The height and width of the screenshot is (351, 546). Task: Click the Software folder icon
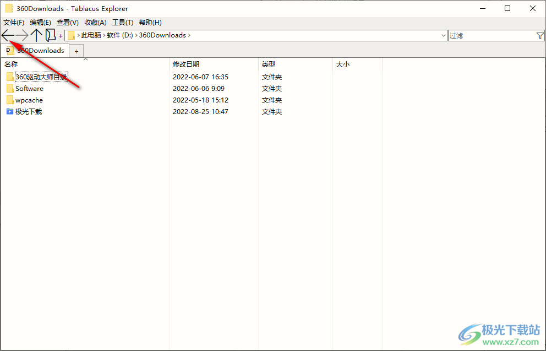(10, 89)
